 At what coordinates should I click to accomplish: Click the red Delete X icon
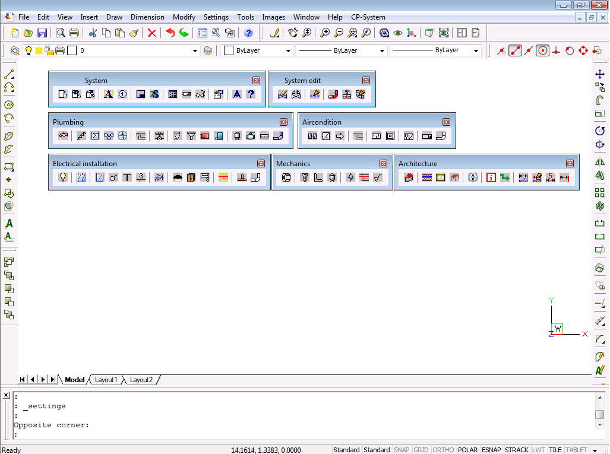click(151, 33)
